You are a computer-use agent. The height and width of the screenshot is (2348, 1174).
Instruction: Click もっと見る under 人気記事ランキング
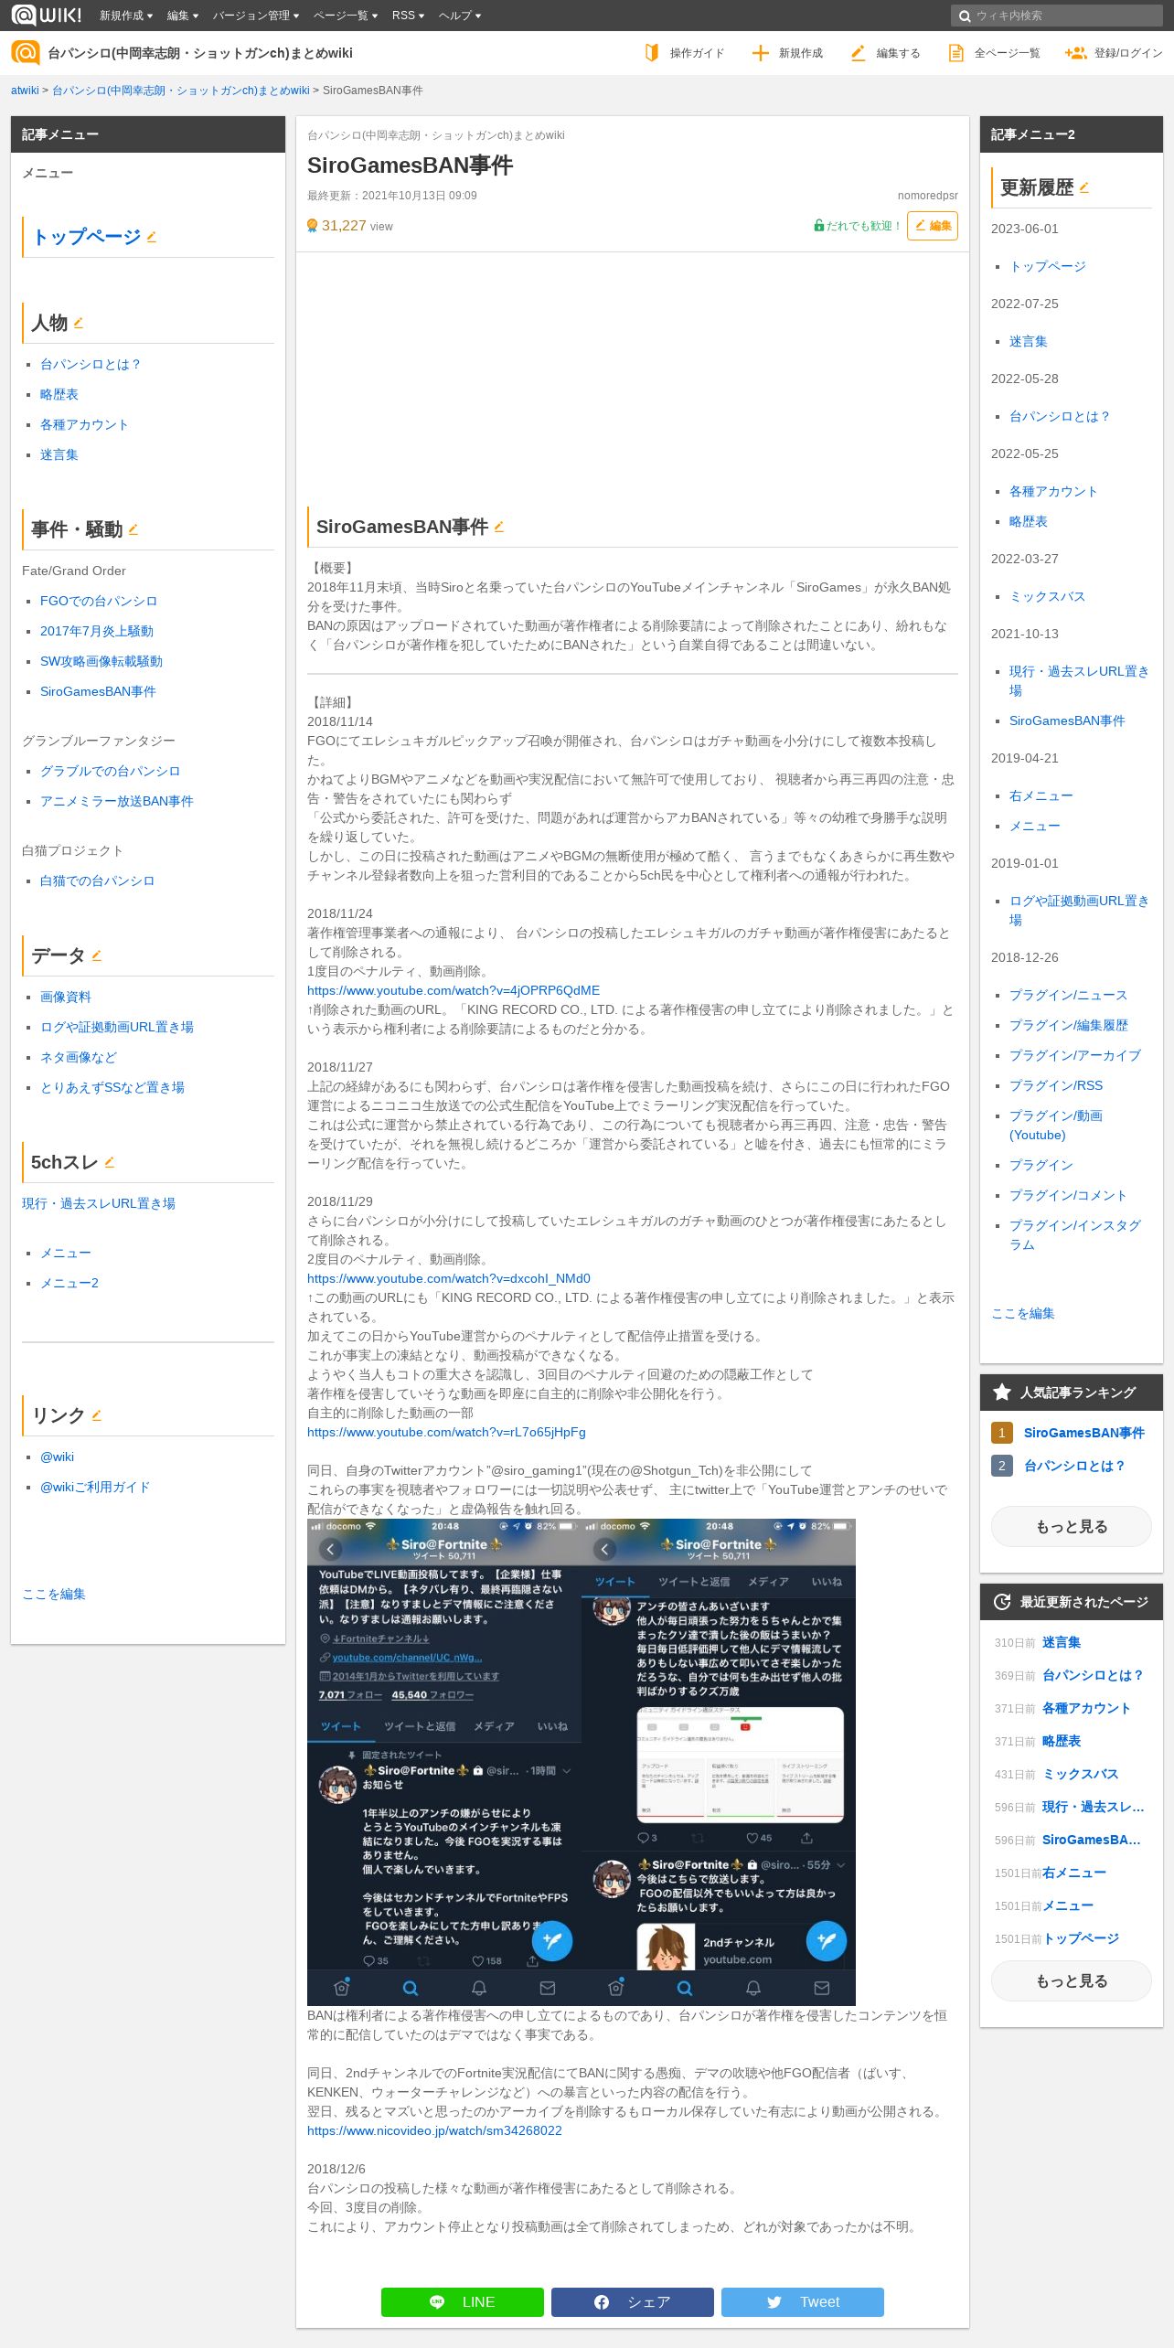point(1072,1526)
